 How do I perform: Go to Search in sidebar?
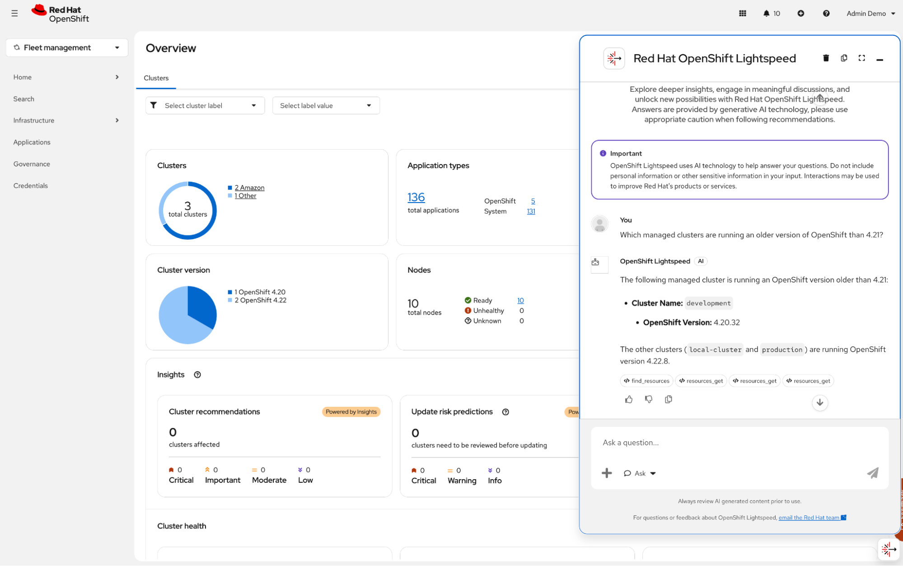click(23, 99)
